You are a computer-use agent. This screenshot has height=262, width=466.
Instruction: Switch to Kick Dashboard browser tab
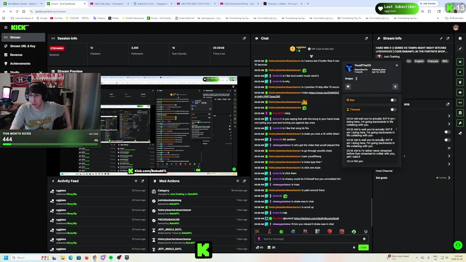click(66, 4)
